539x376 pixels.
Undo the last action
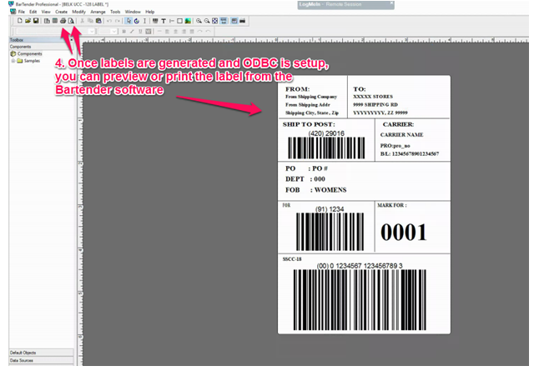tap(109, 21)
